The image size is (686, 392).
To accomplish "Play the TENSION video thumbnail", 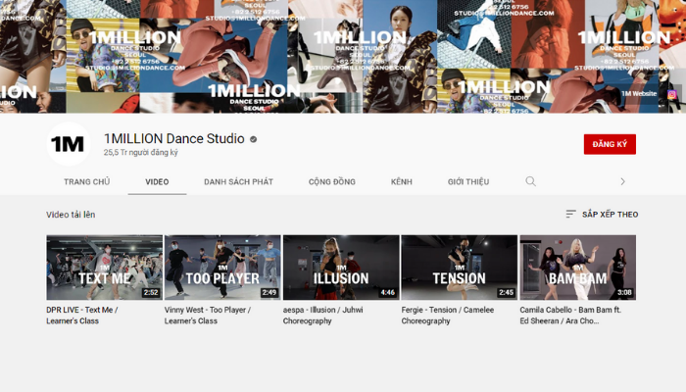I will [x=460, y=268].
